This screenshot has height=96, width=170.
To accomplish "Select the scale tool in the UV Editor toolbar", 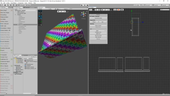I will 99,10.
